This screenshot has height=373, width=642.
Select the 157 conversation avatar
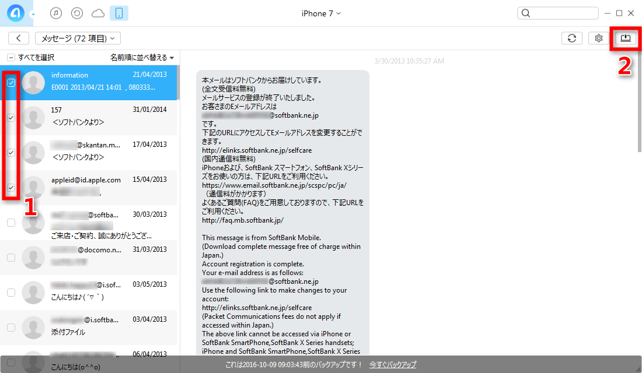tap(33, 117)
